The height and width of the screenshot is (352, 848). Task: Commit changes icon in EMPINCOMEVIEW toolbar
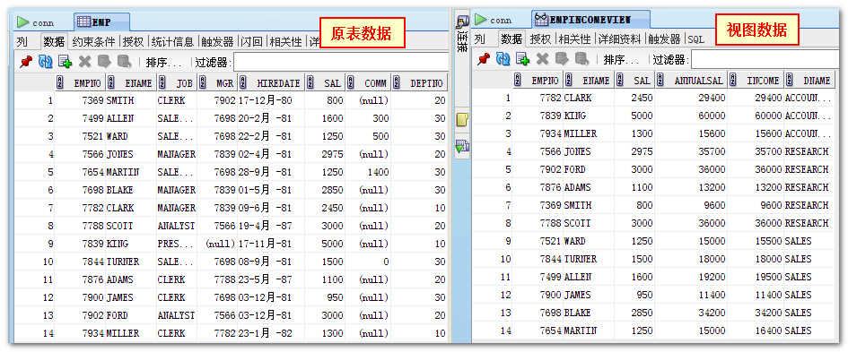click(562, 59)
